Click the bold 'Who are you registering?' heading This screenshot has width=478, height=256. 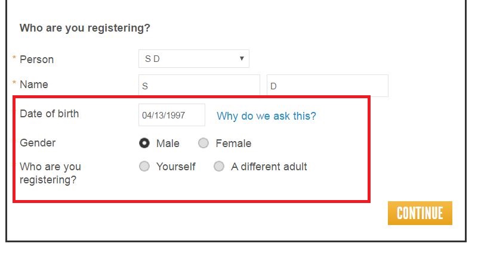coord(85,27)
